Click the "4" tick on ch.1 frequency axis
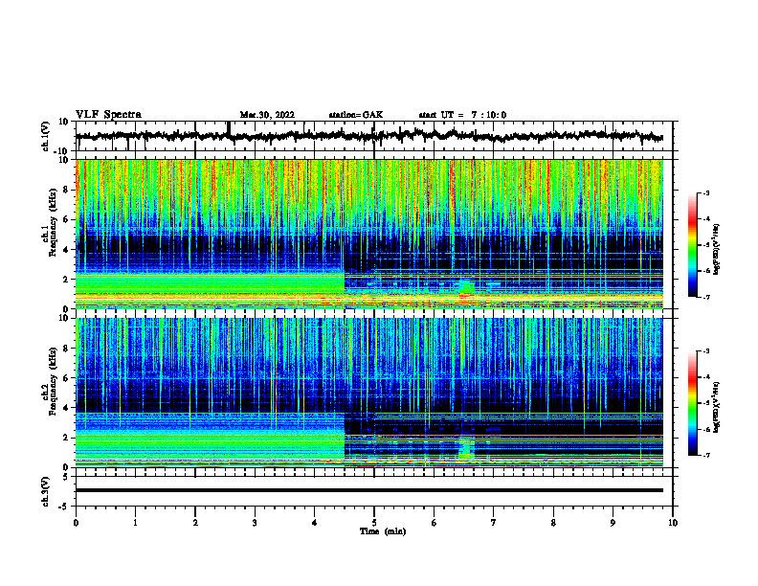Screen dimensions: 758x586 pos(67,250)
